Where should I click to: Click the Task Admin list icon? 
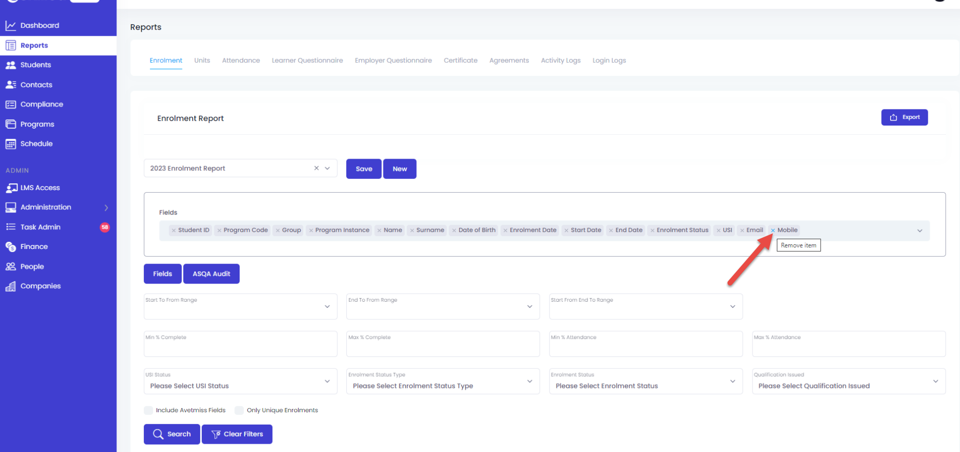pos(10,227)
